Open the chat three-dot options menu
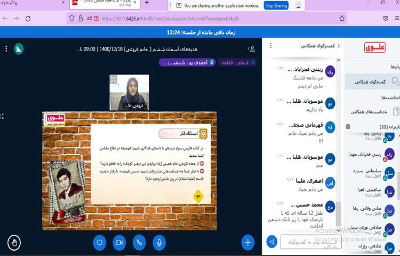Screen dimensions: 400x256 pos(271,46)
